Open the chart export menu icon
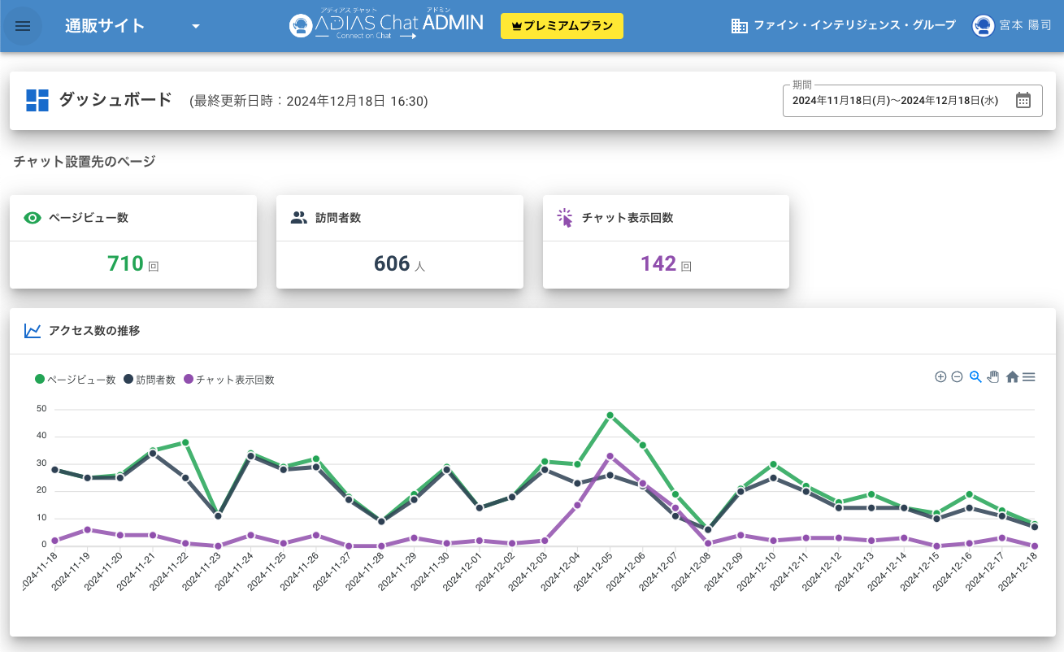This screenshot has height=652, width=1064. coord(1028,376)
